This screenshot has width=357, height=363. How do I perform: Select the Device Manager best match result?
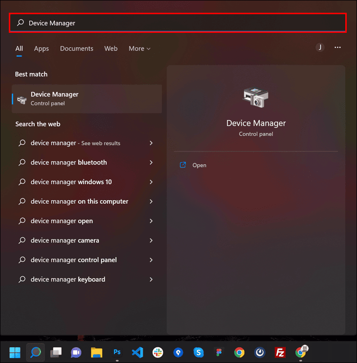pyautogui.click(x=87, y=99)
